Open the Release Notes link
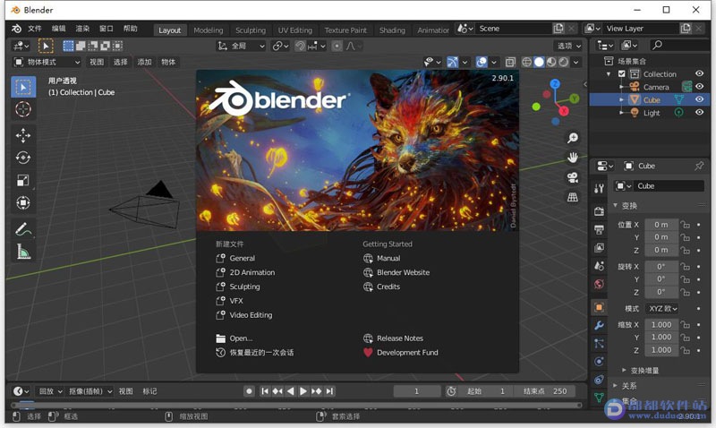The width and height of the screenshot is (716, 428). (393, 338)
